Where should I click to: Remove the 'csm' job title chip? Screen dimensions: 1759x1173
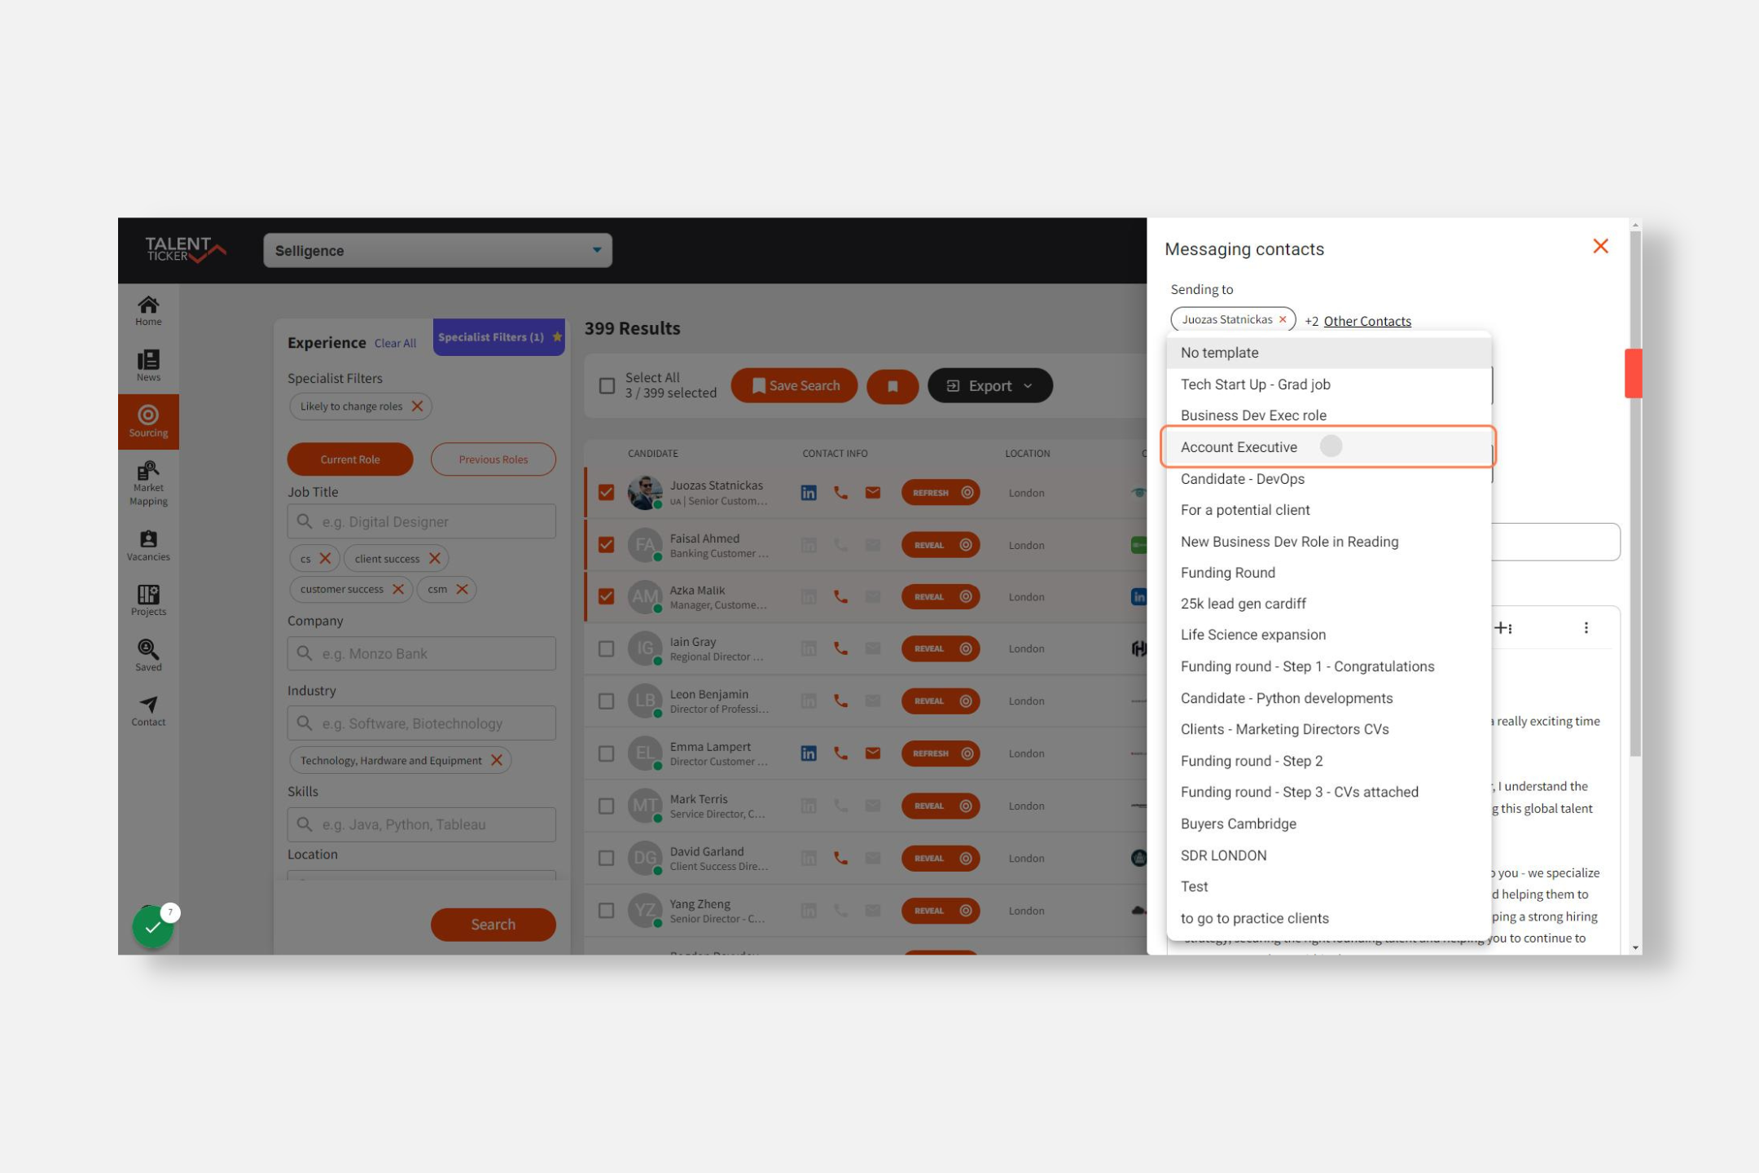[x=462, y=590]
